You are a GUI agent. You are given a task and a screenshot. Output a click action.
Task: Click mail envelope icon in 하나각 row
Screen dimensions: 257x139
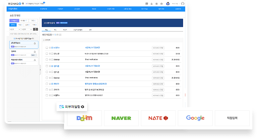tap(52, 84)
